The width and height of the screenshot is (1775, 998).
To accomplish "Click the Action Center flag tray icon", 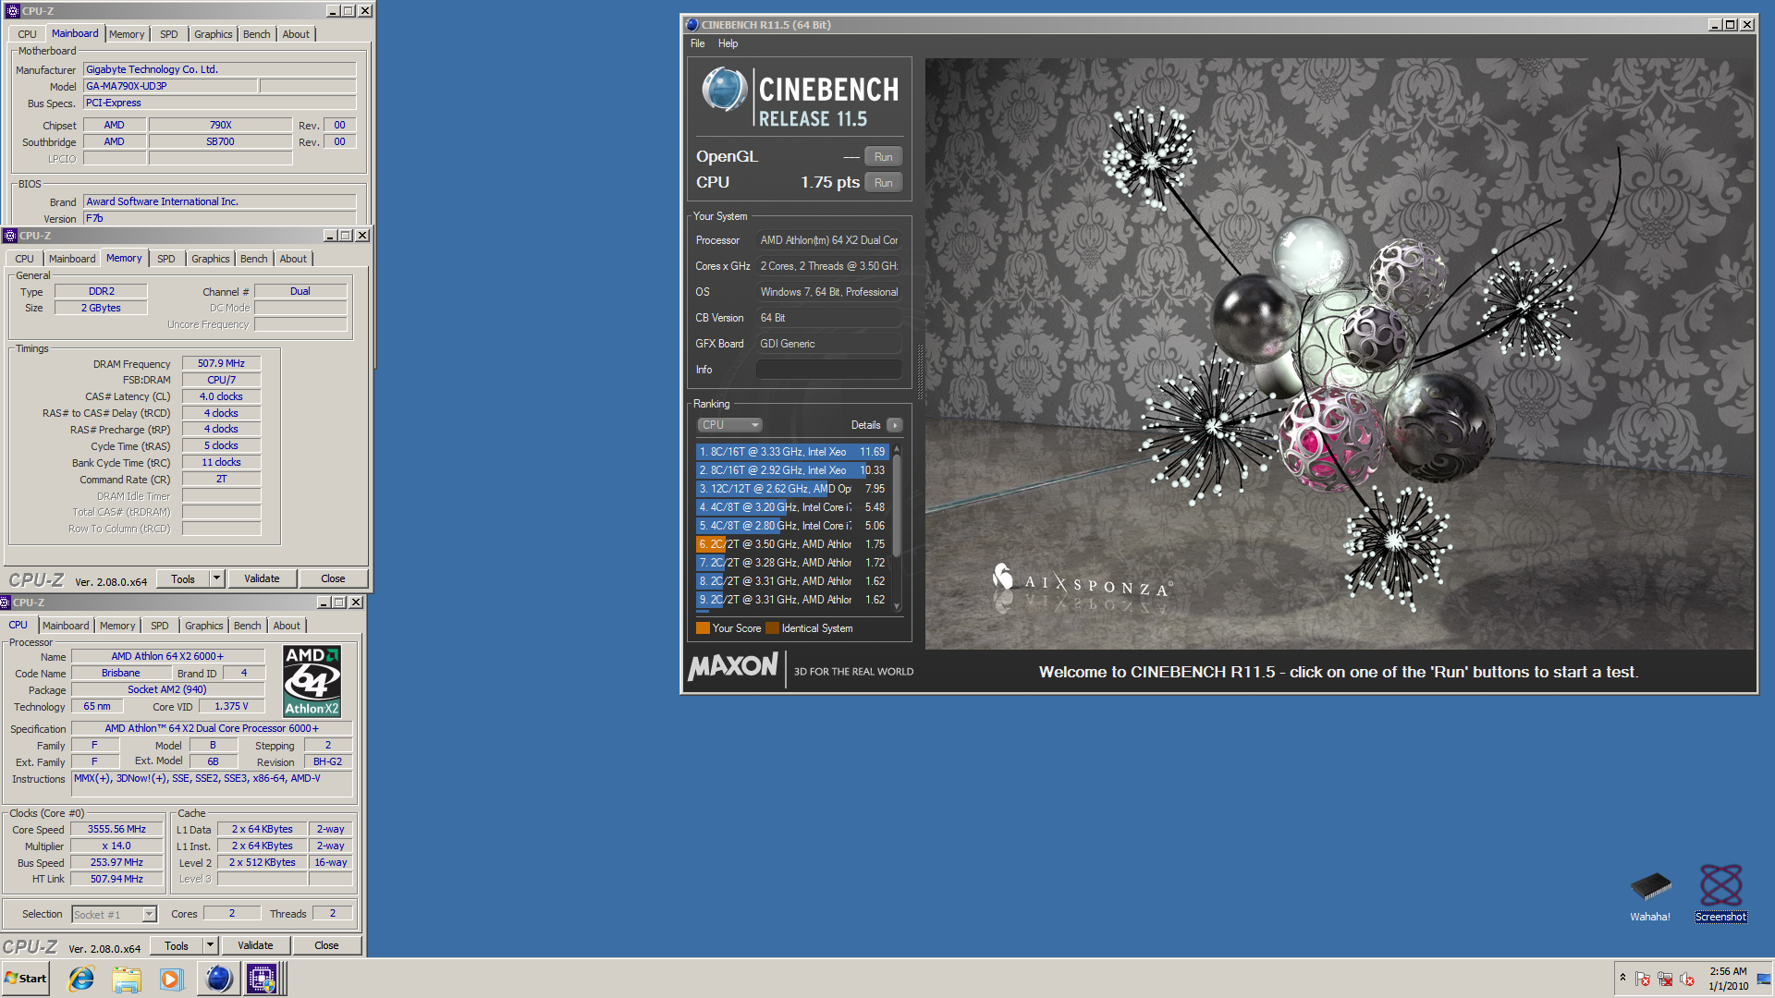I will 1643,979.
